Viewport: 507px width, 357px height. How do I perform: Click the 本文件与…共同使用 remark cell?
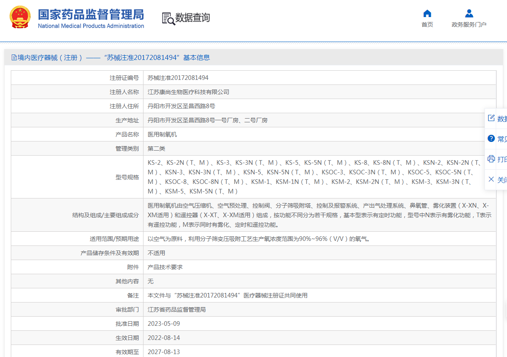click(x=320, y=295)
